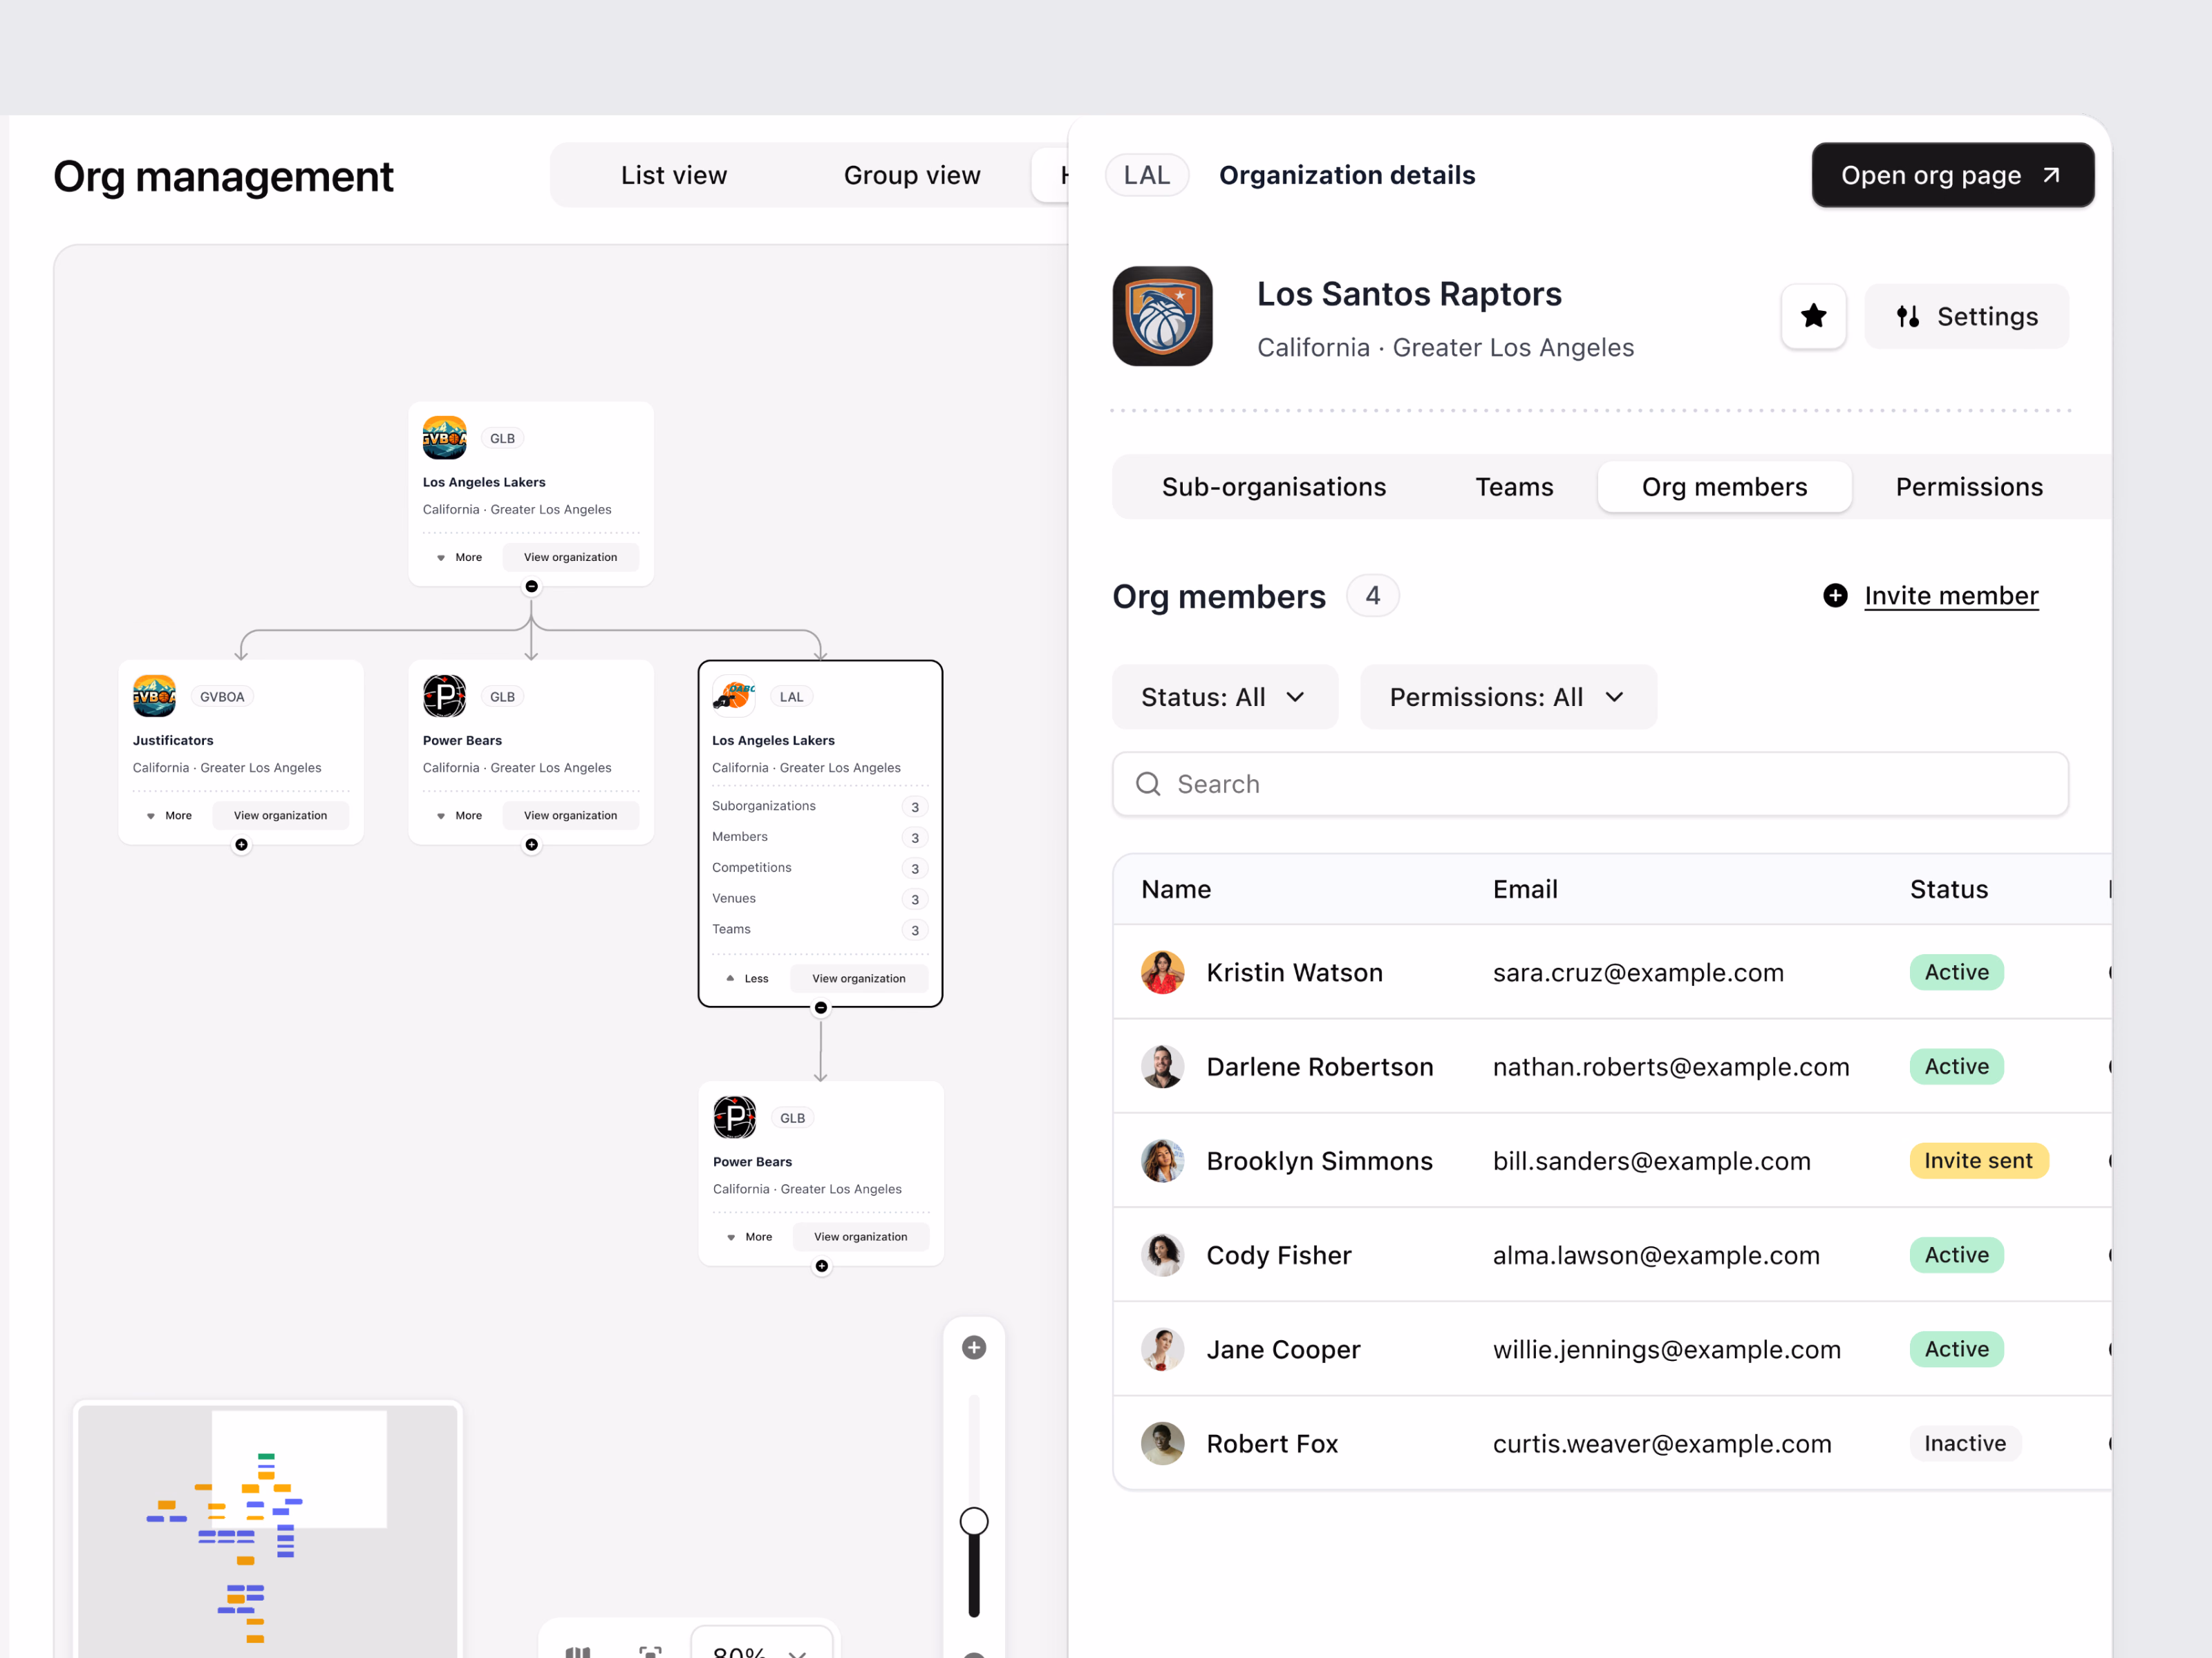Click the search magnifier icon
Screen dimensions: 2212x1658
pos(1148,785)
